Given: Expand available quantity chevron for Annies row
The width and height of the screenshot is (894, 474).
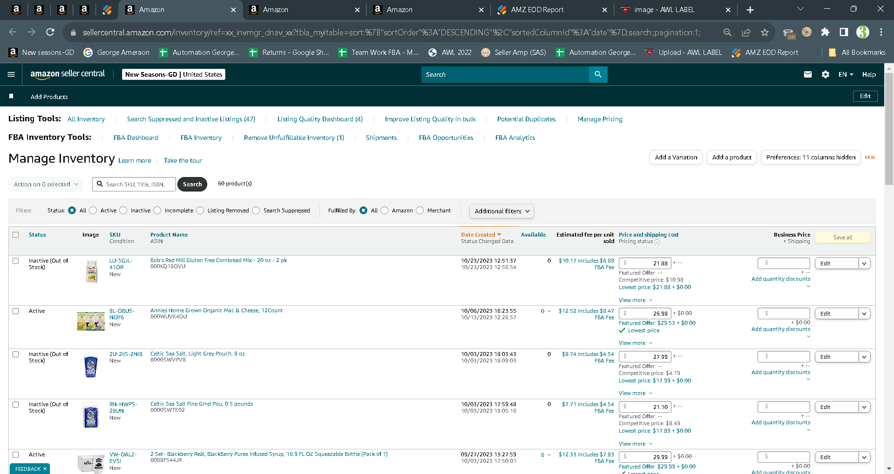Looking at the screenshot, I should point(549,311).
